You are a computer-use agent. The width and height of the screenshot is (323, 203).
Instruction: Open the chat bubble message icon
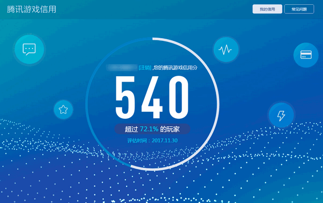(x=29, y=49)
